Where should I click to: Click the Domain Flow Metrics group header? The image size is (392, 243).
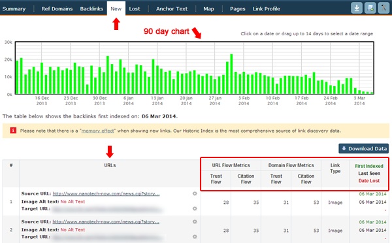[x=291, y=165]
